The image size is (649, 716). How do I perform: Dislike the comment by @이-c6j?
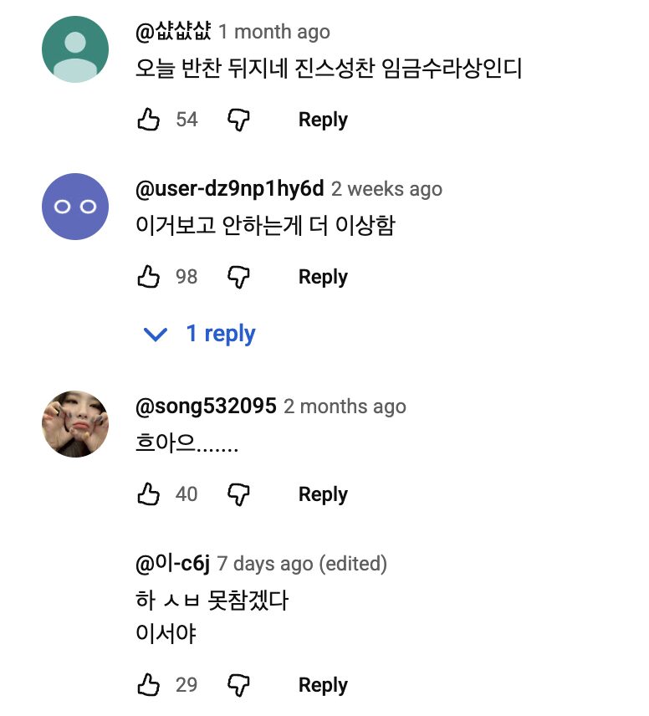(x=241, y=684)
